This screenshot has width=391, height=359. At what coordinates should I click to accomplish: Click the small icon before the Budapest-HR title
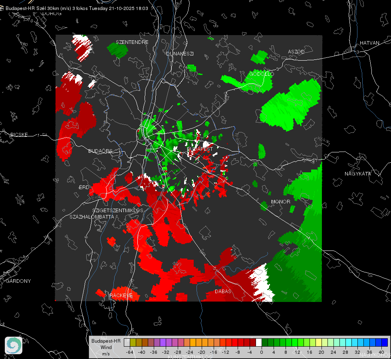pyautogui.click(x=2, y=8)
